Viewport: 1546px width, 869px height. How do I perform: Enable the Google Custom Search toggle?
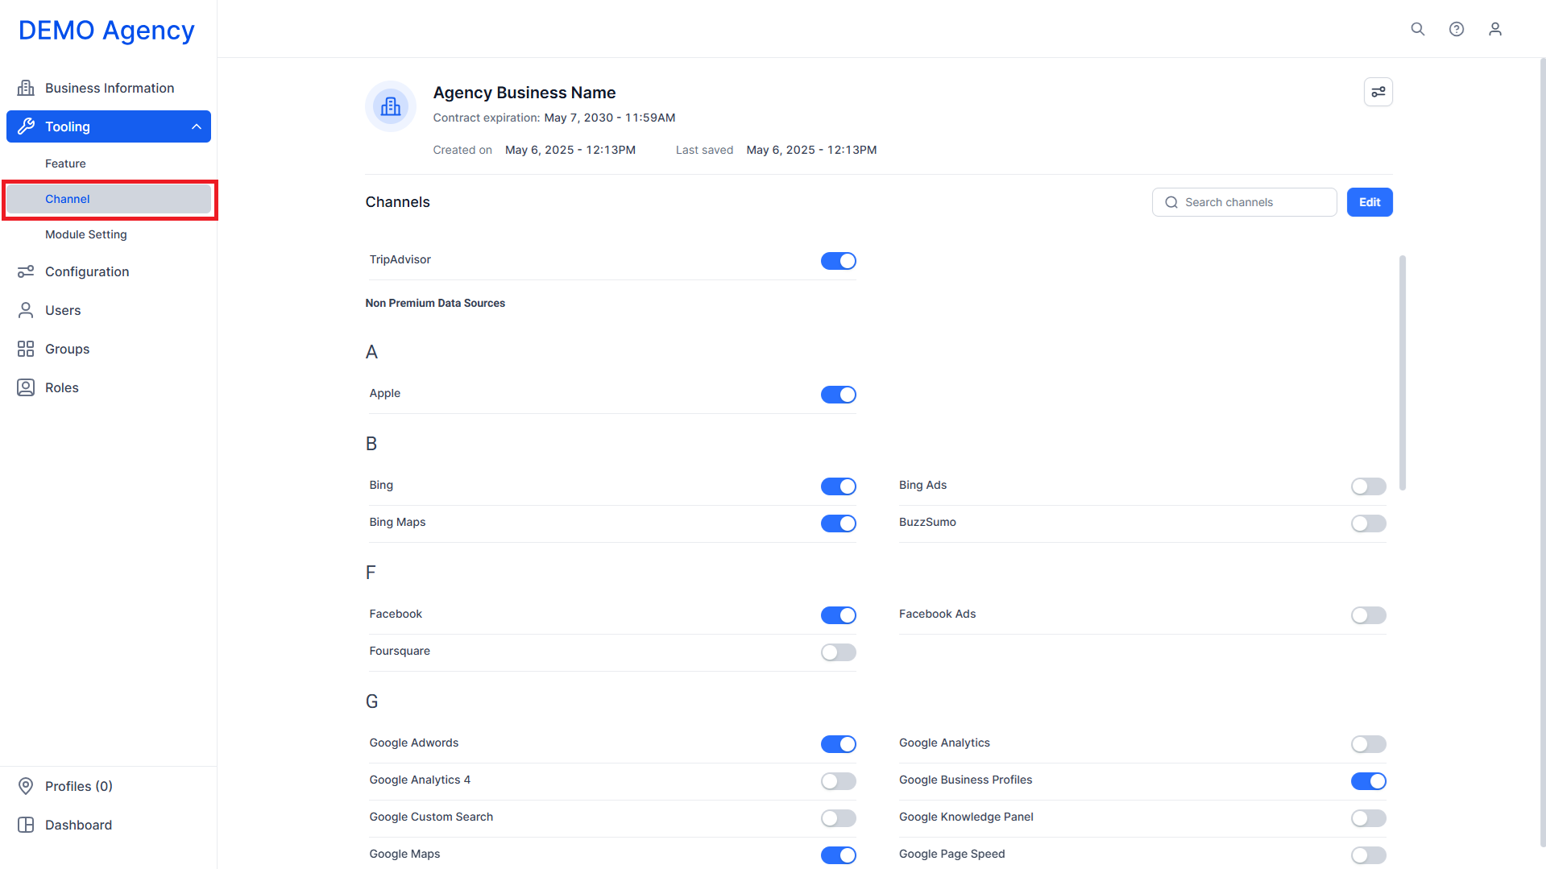point(838,818)
